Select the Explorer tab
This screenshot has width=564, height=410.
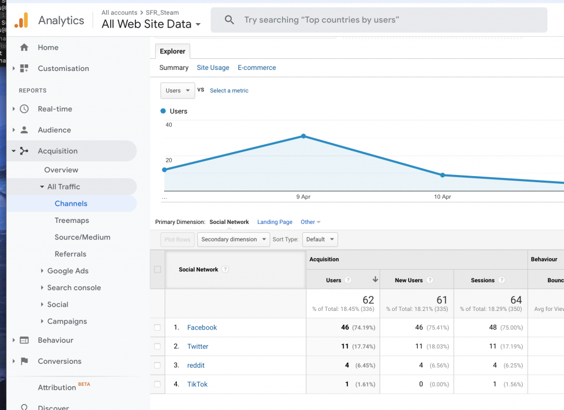[172, 51]
